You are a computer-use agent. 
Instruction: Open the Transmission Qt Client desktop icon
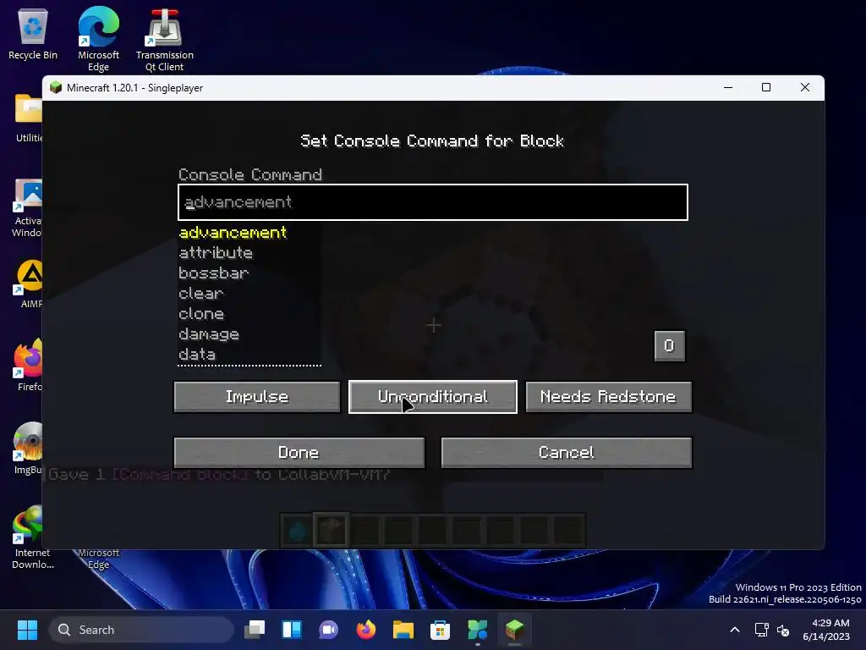[165, 40]
